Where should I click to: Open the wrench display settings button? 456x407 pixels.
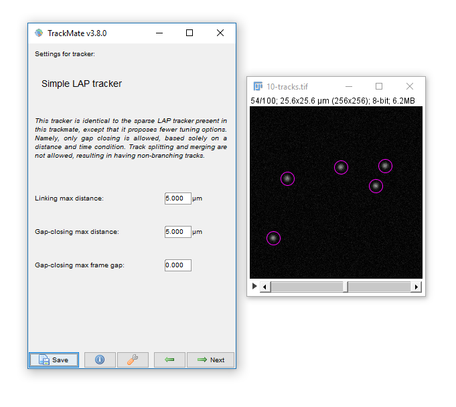(133, 360)
